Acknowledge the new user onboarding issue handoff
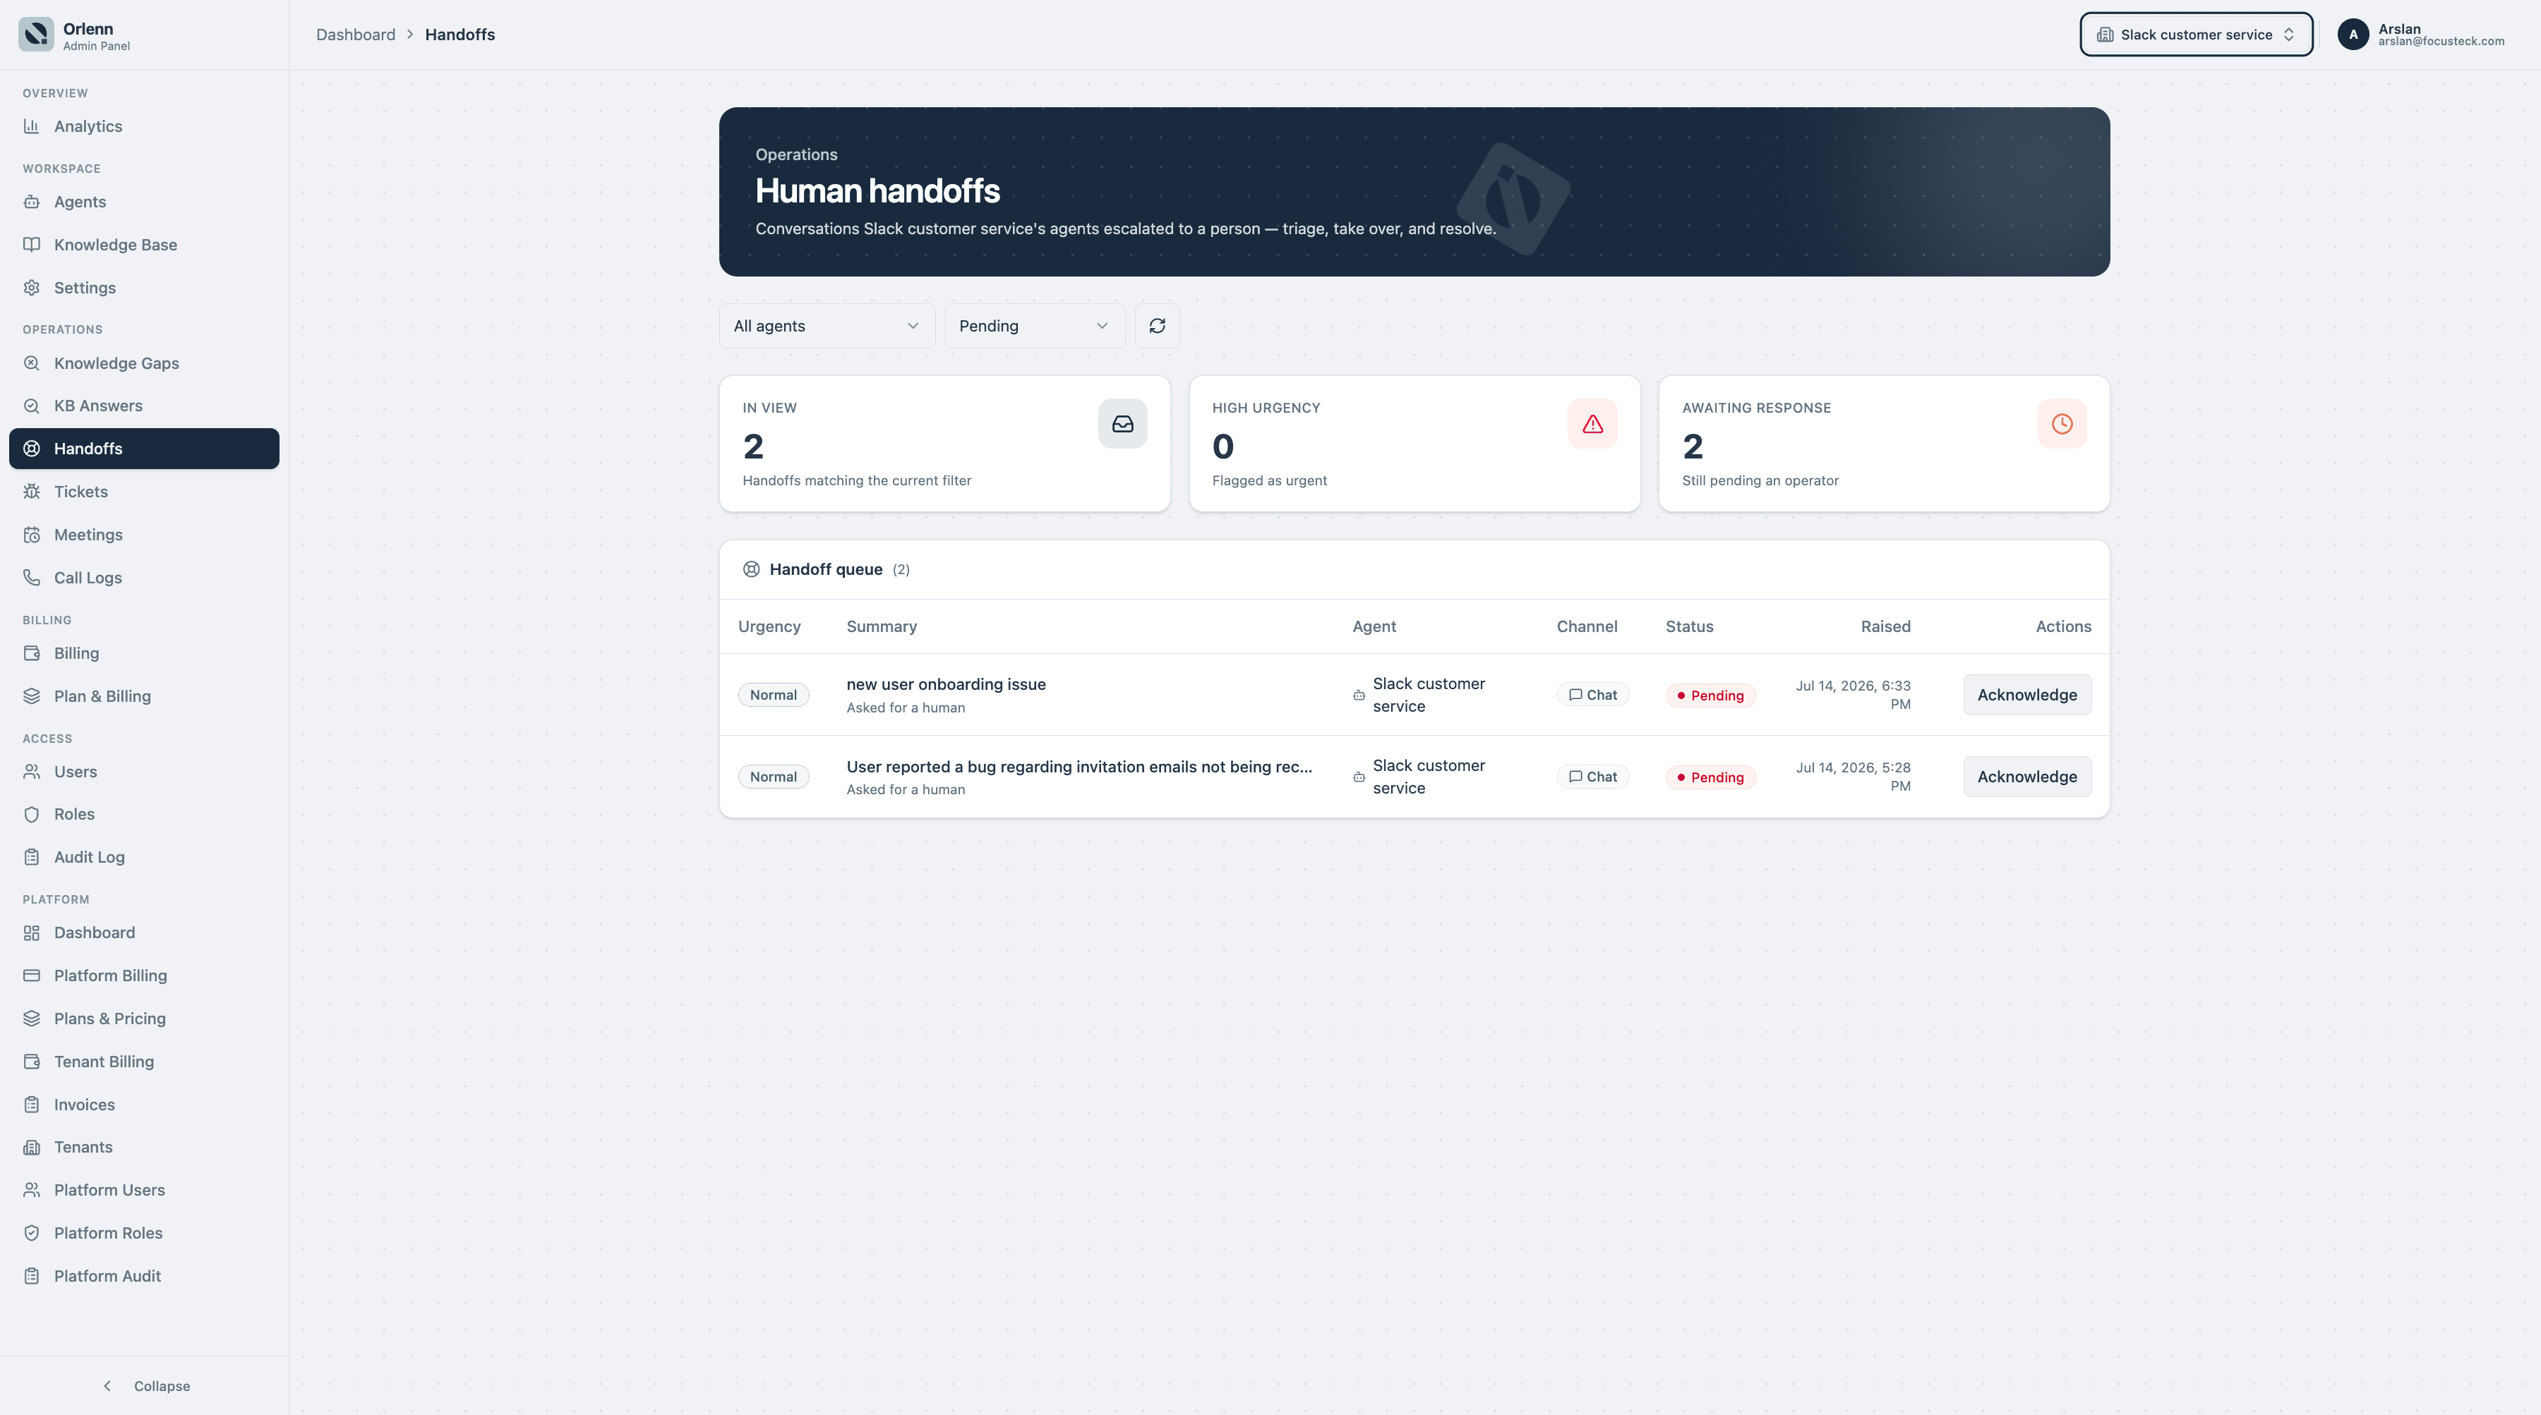The width and height of the screenshot is (2541, 1415). point(2026,696)
